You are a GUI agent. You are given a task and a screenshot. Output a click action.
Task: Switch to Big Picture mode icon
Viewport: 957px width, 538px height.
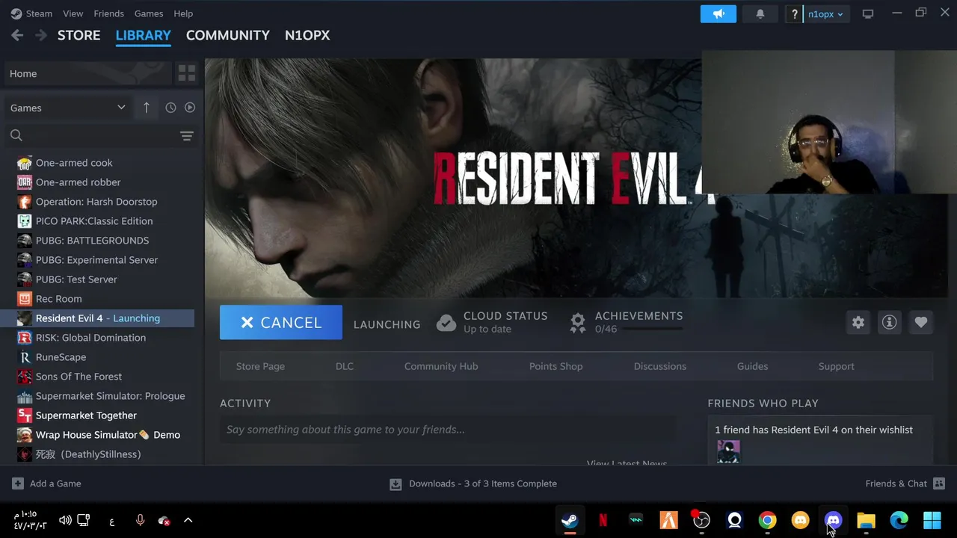pos(868,13)
